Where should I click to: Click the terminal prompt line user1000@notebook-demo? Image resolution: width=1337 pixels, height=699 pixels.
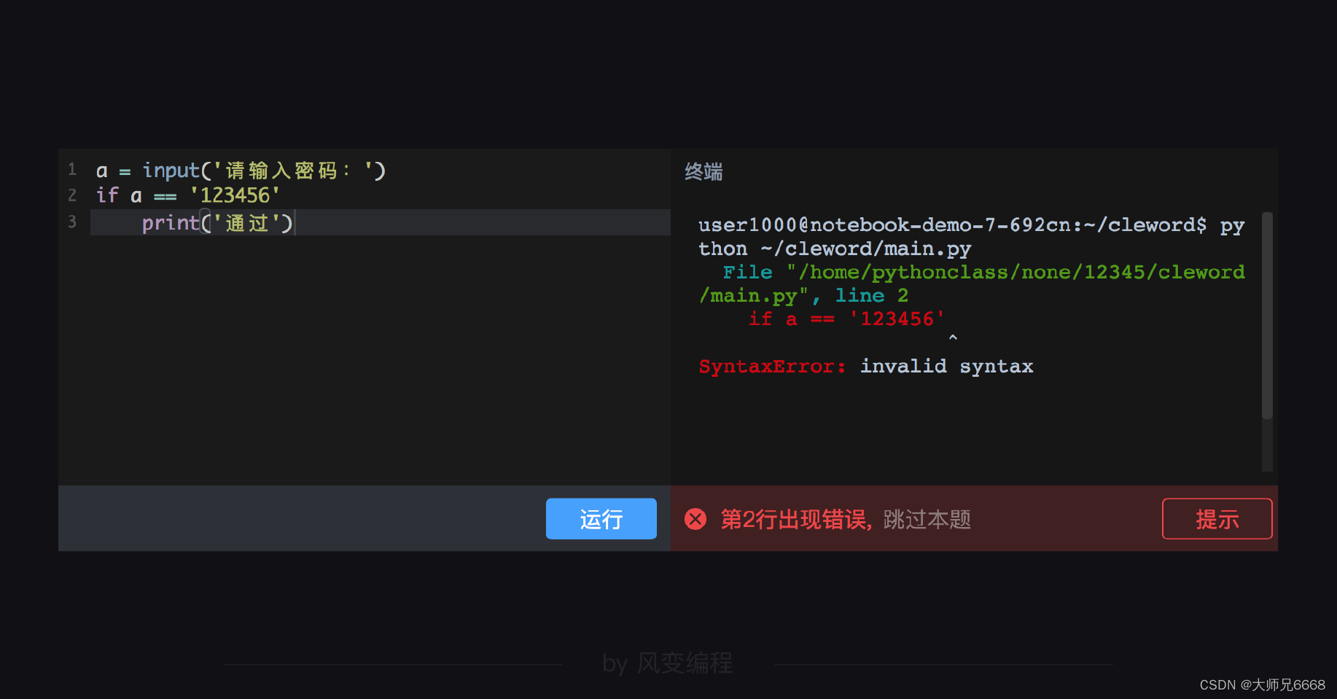971,225
